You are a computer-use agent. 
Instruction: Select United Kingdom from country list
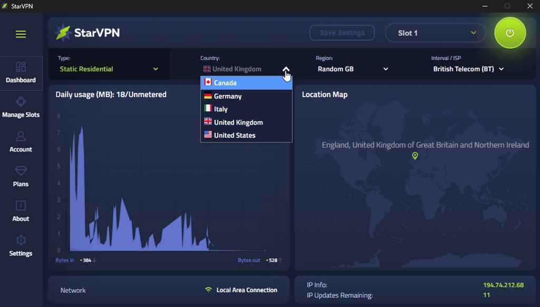tap(246, 122)
